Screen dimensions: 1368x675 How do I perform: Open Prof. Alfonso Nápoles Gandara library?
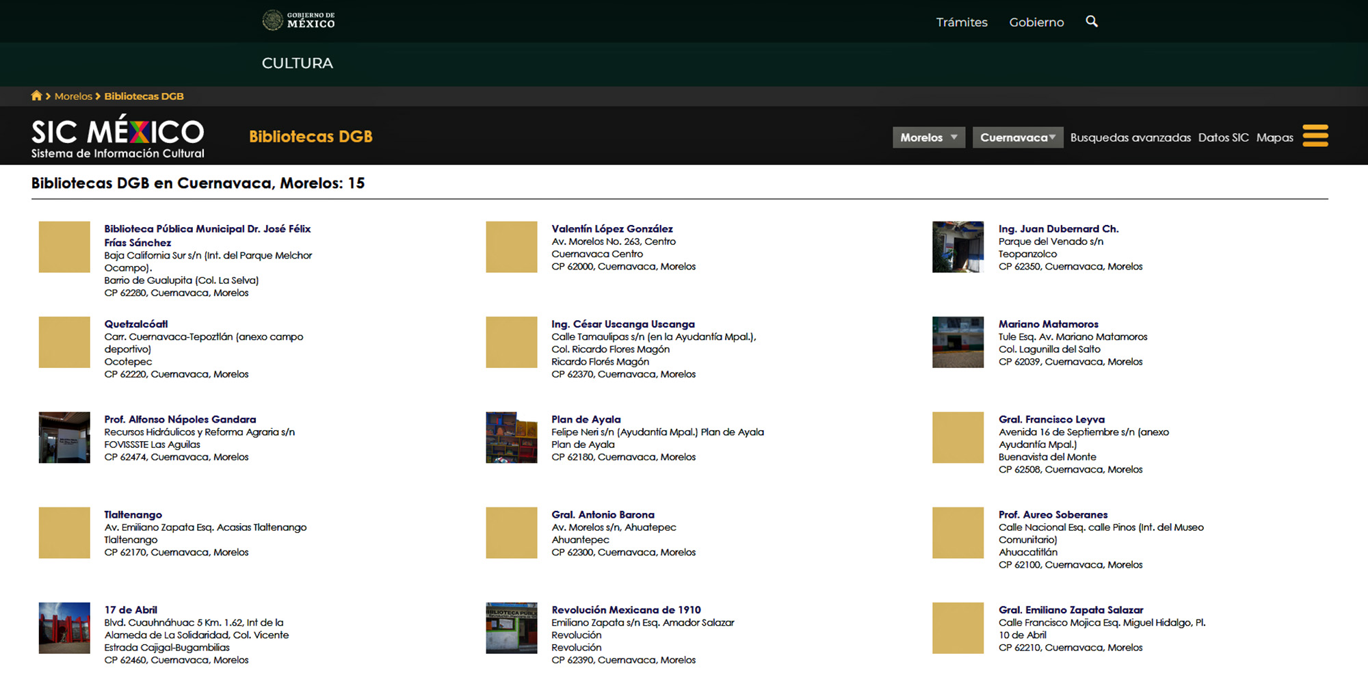pyautogui.click(x=180, y=419)
